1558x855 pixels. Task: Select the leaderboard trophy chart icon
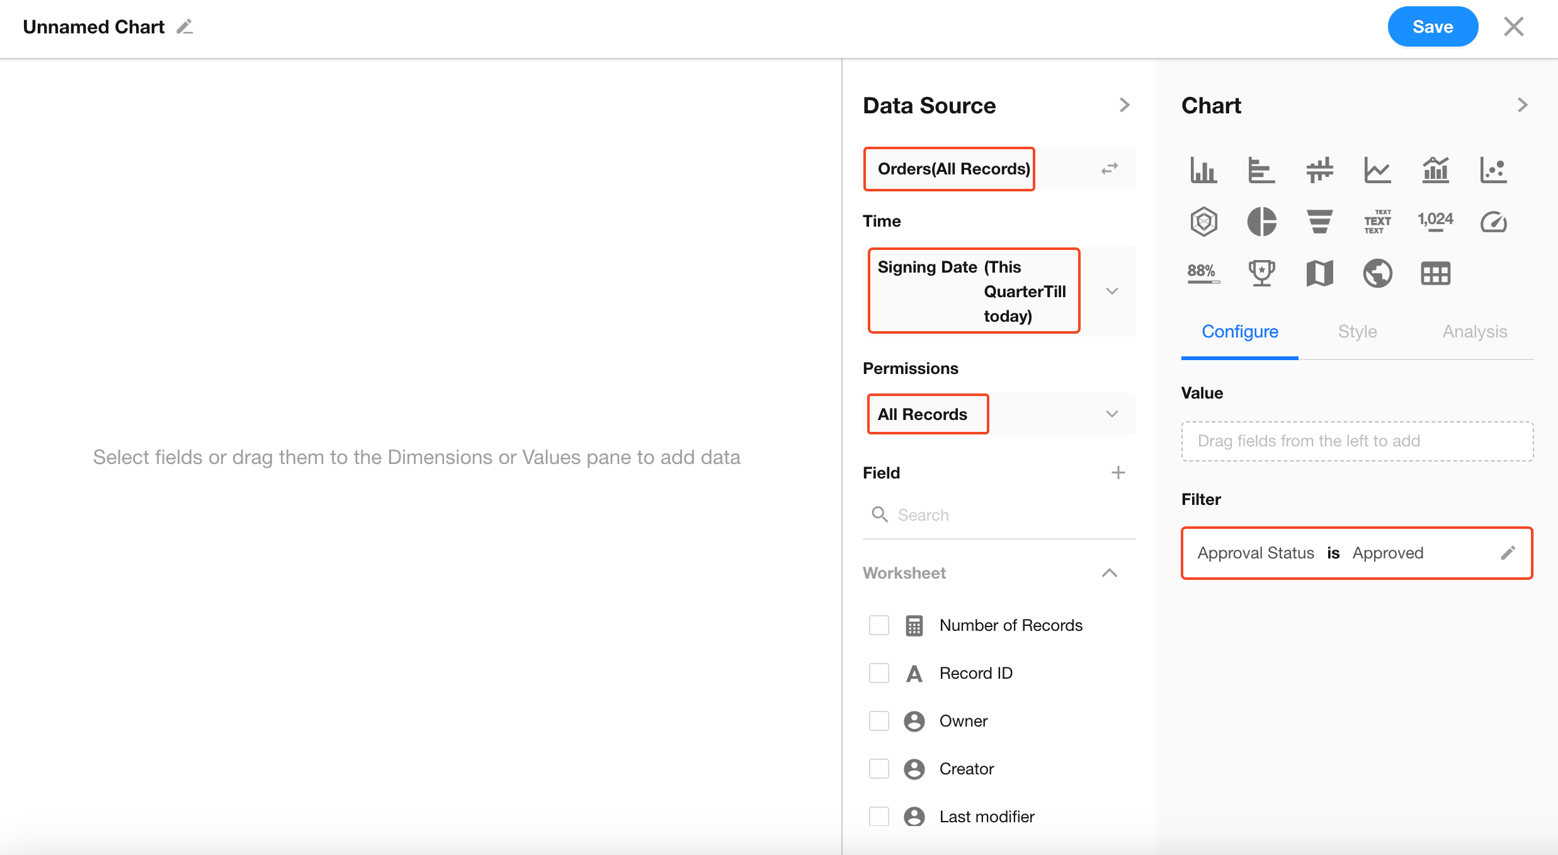pos(1261,273)
